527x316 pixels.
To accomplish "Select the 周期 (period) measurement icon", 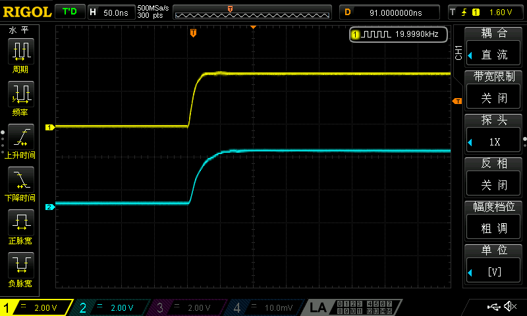I will [21, 51].
